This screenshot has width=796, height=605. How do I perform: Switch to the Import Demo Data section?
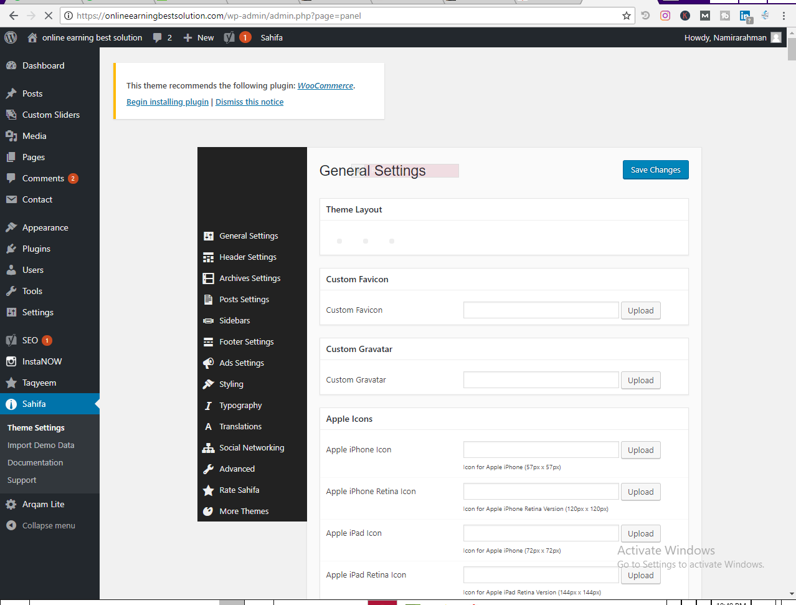pos(41,445)
